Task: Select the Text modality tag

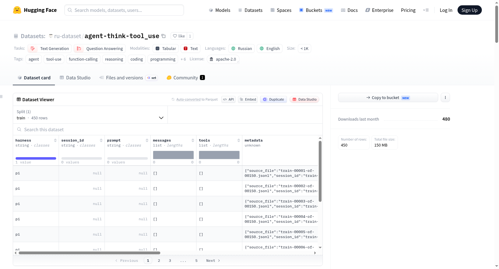Action: (x=191, y=48)
